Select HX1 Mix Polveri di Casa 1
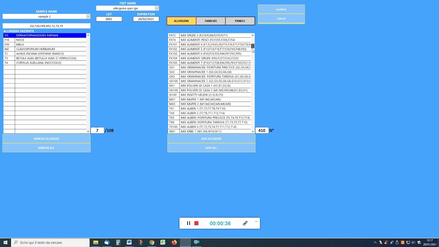Image resolution: width=439 pixels, height=247 pixels. 210,86
